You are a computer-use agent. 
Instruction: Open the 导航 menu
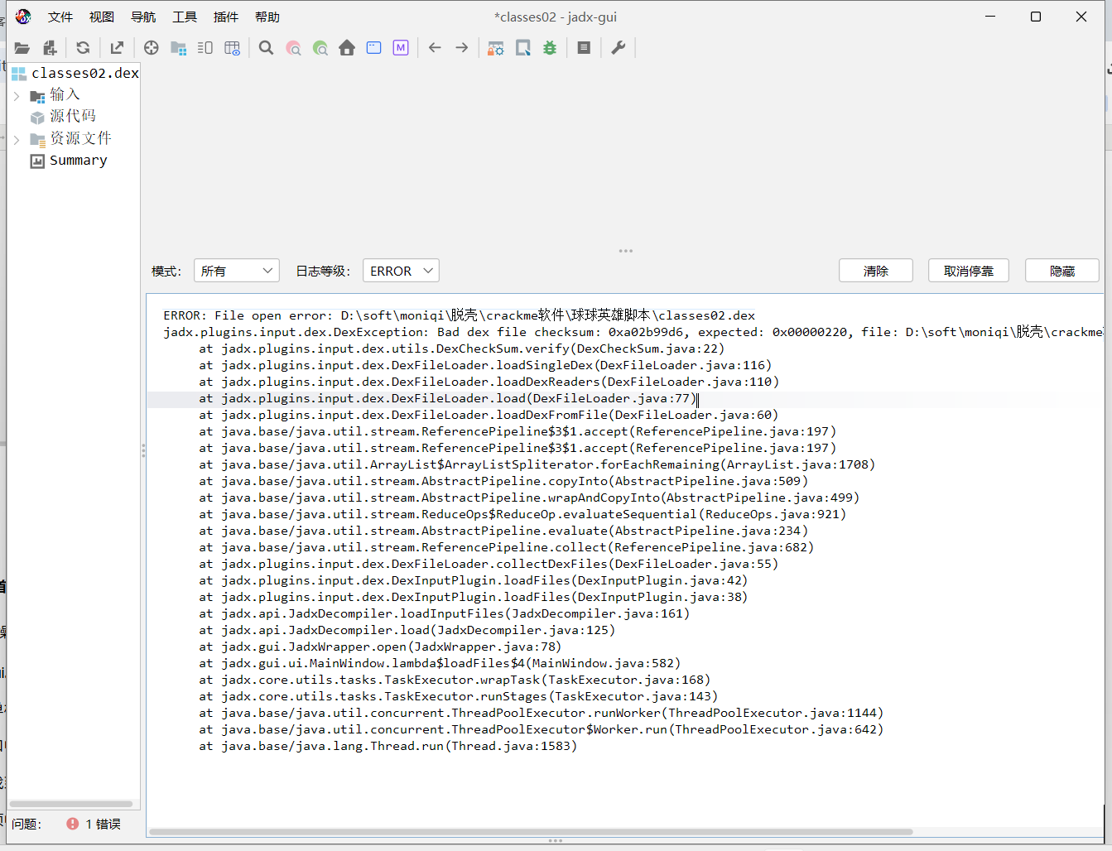[x=143, y=17]
